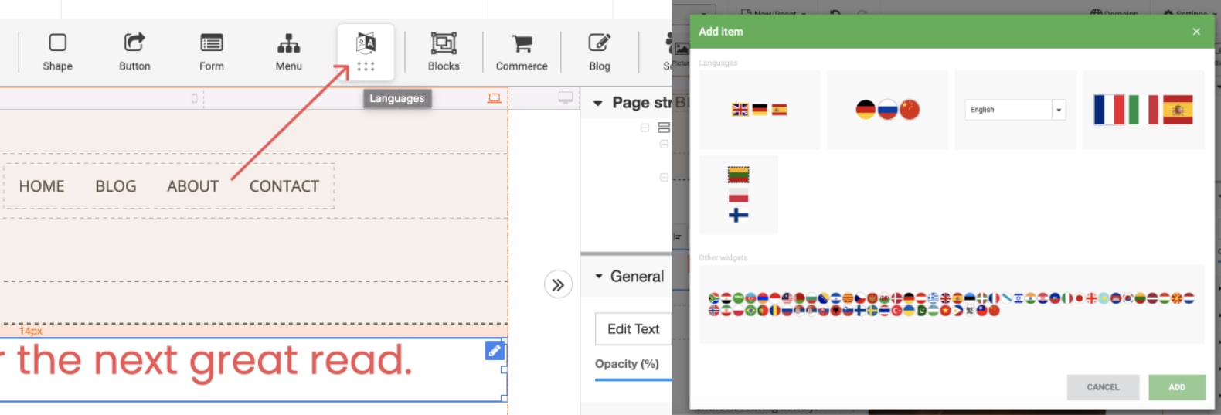1221x415 pixels.
Task: Click the Edit Text button
Action: 633,329
